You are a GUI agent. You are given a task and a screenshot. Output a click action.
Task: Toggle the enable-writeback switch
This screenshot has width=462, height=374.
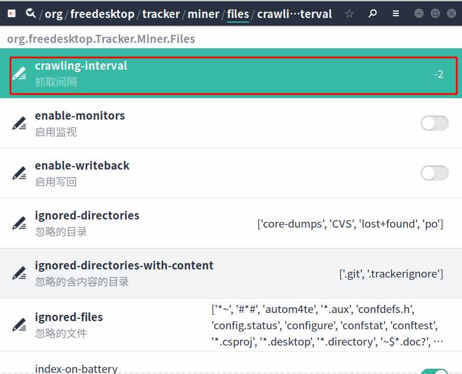[x=434, y=173]
